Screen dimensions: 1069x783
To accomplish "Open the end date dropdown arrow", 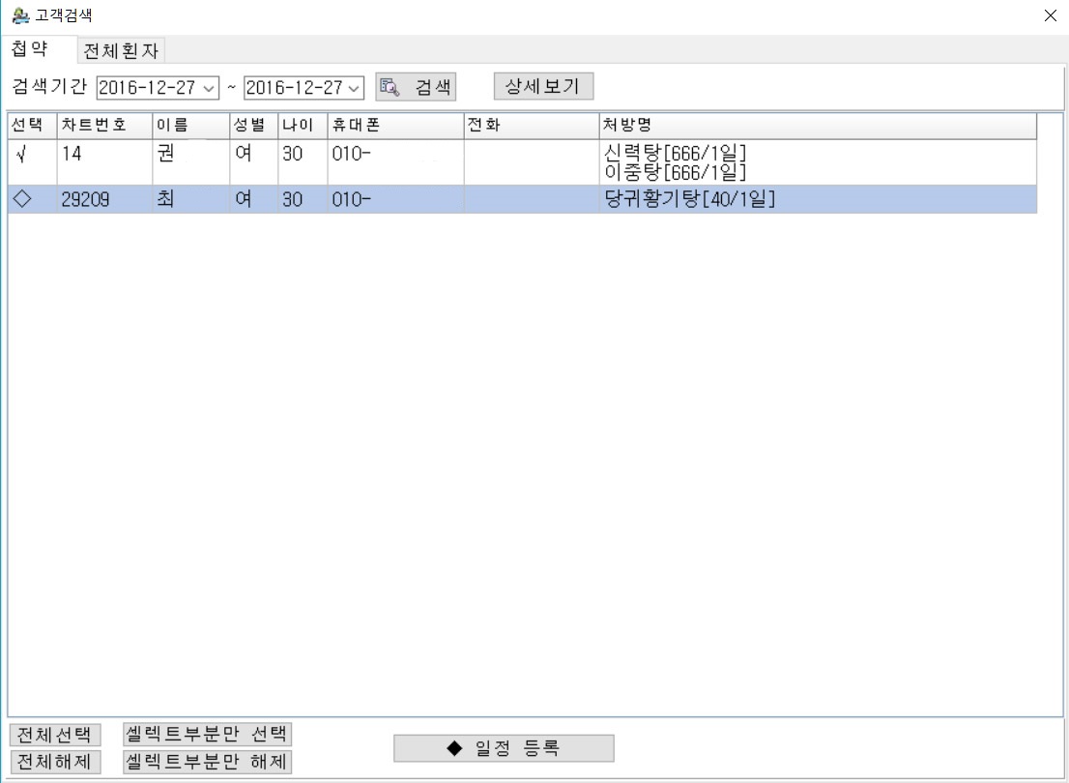I will point(354,87).
